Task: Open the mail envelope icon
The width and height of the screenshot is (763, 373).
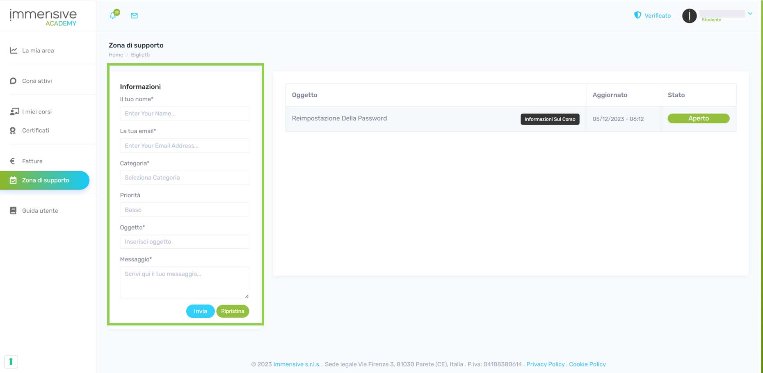Action: coord(134,16)
